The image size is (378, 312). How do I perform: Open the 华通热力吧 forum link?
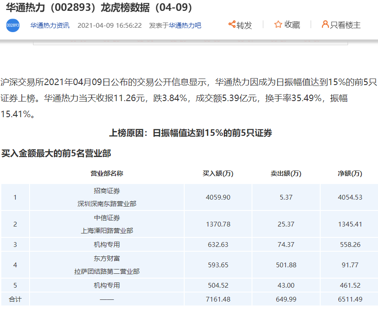[185, 26]
